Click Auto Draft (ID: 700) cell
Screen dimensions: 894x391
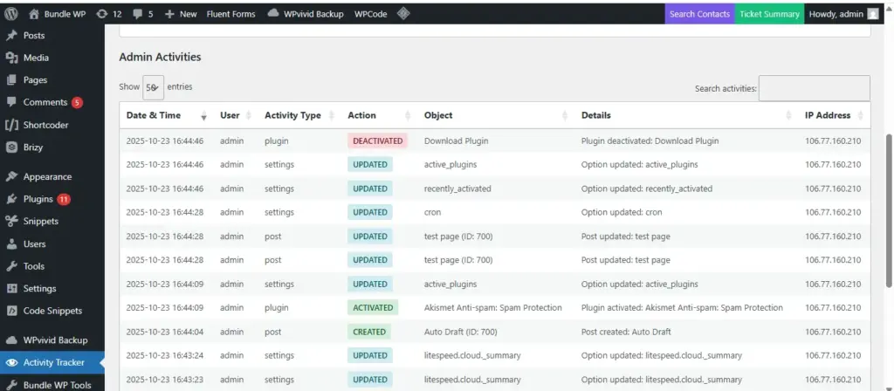coord(462,332)
